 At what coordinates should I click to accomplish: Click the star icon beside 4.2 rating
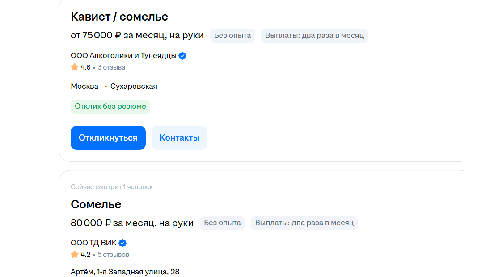point(75,255)
